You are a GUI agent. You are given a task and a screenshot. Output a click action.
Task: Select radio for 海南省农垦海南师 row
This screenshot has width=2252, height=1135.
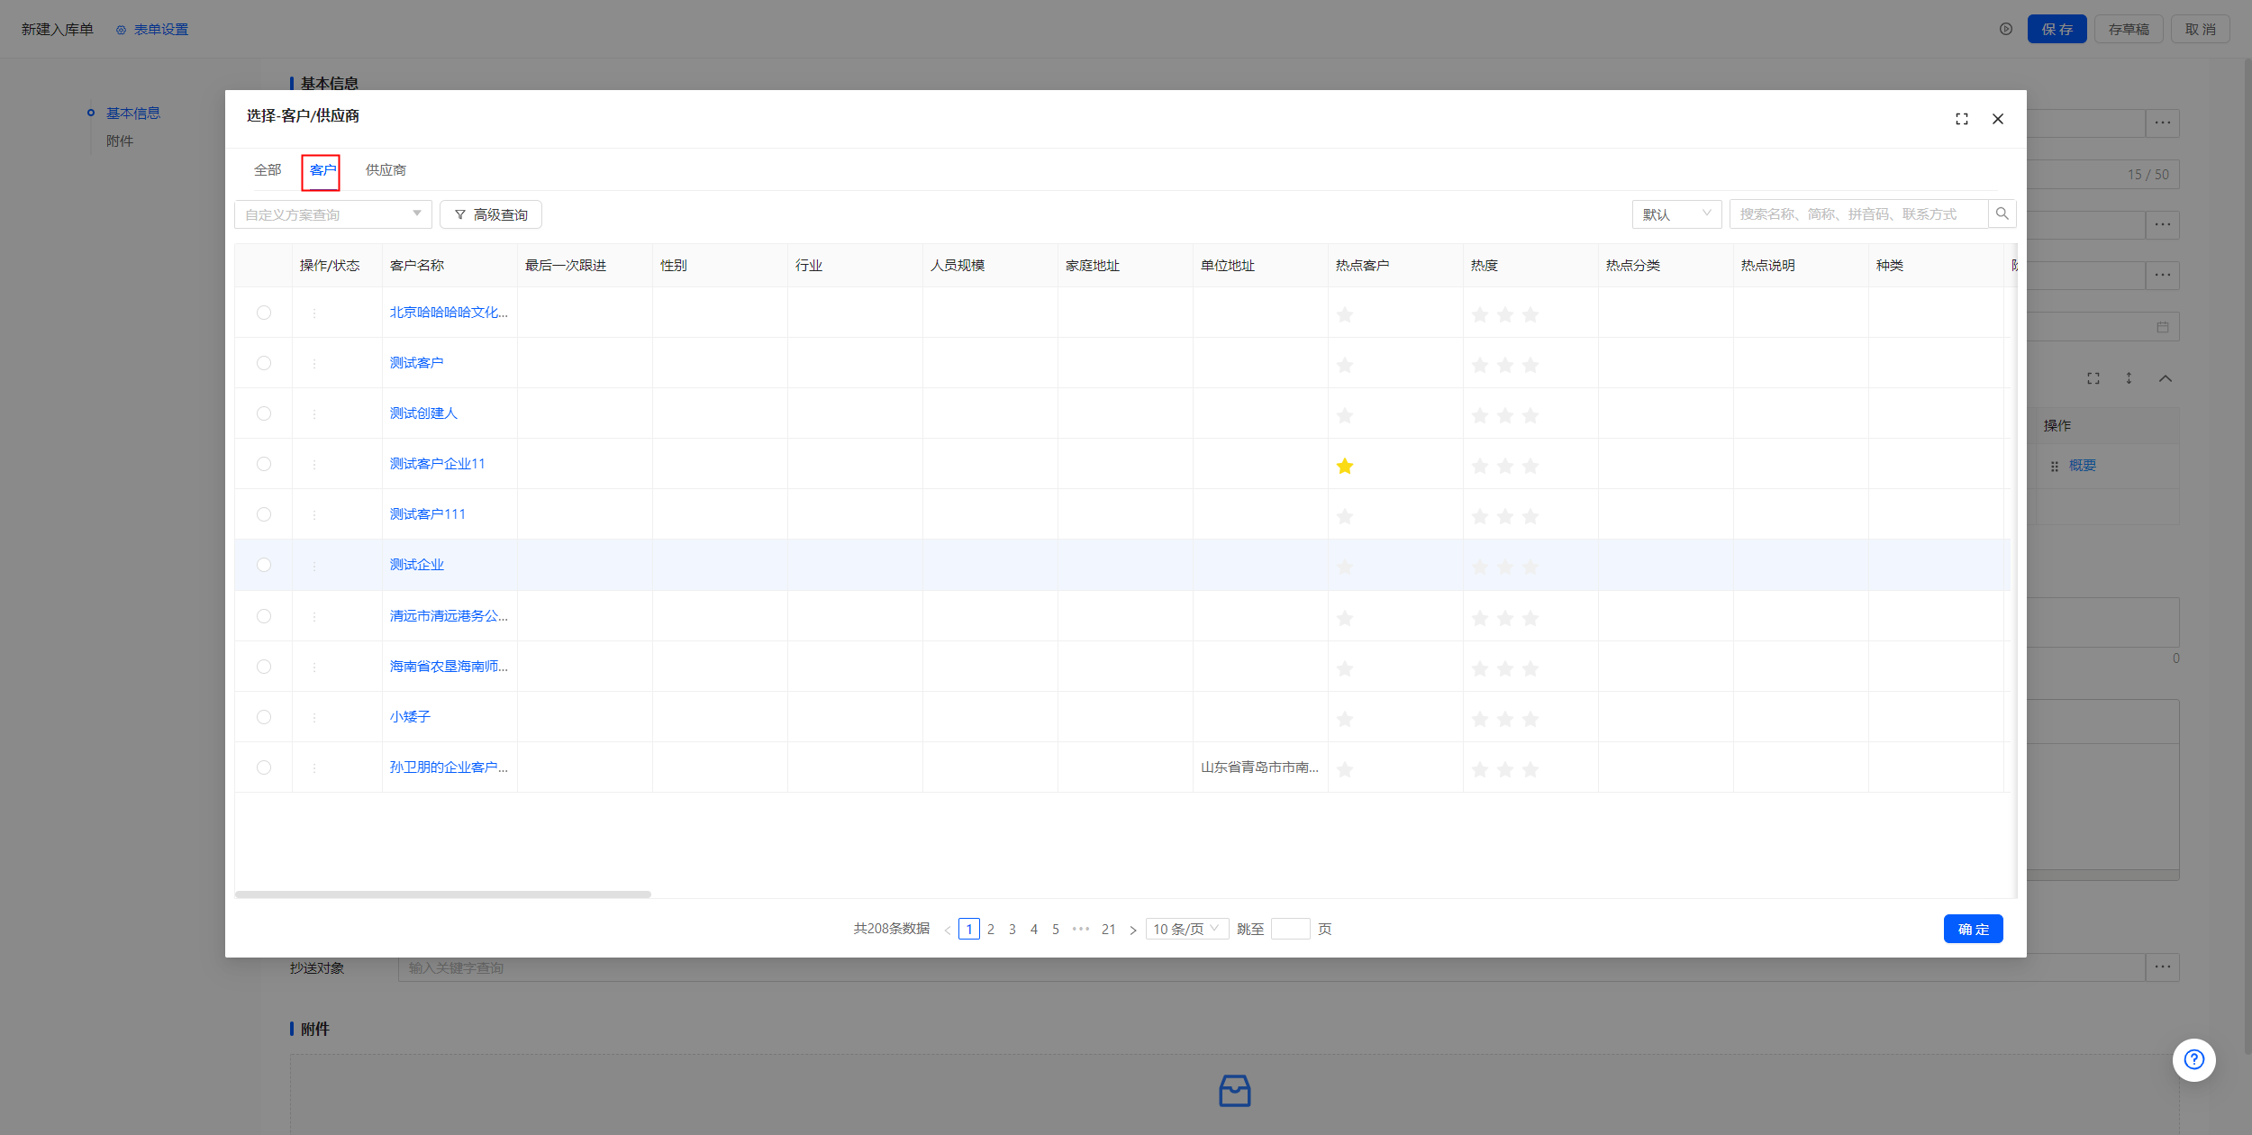pyautogui.click(x=263, y=667)
